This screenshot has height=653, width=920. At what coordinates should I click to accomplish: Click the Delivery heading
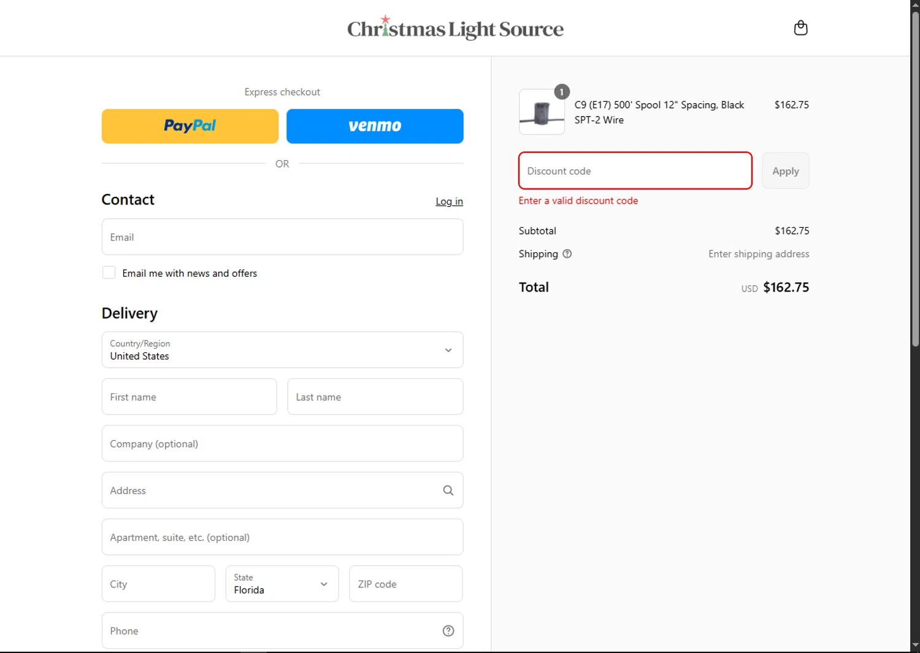[129, 313]
